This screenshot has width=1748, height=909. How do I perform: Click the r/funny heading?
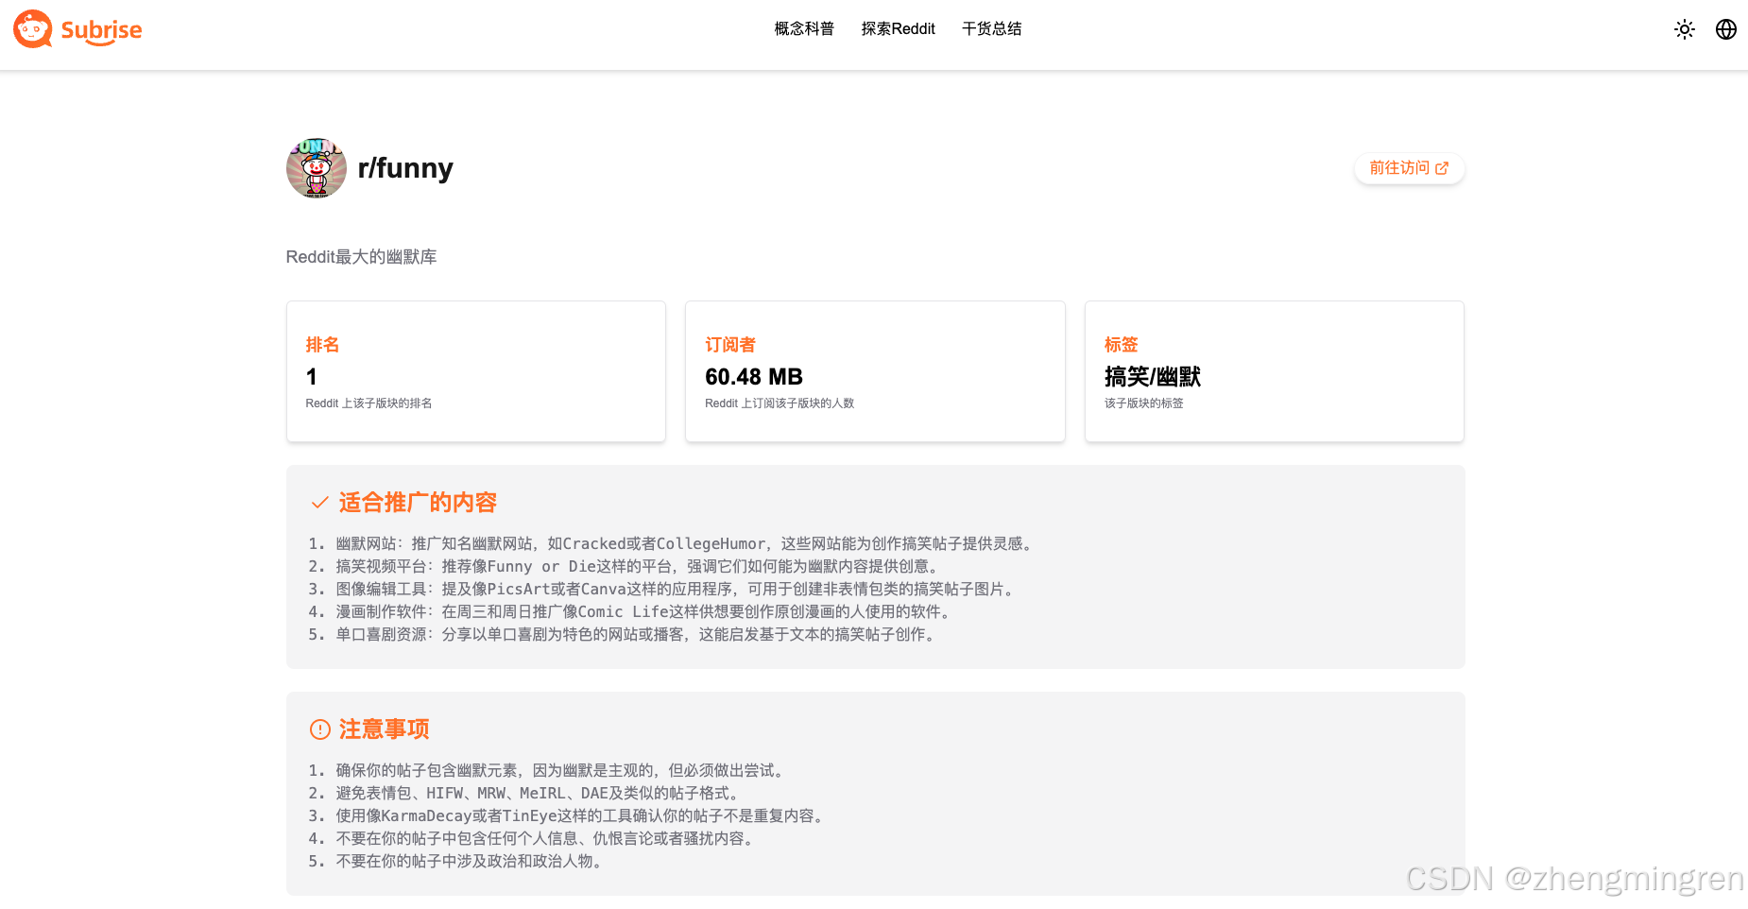tap(405, 168)
